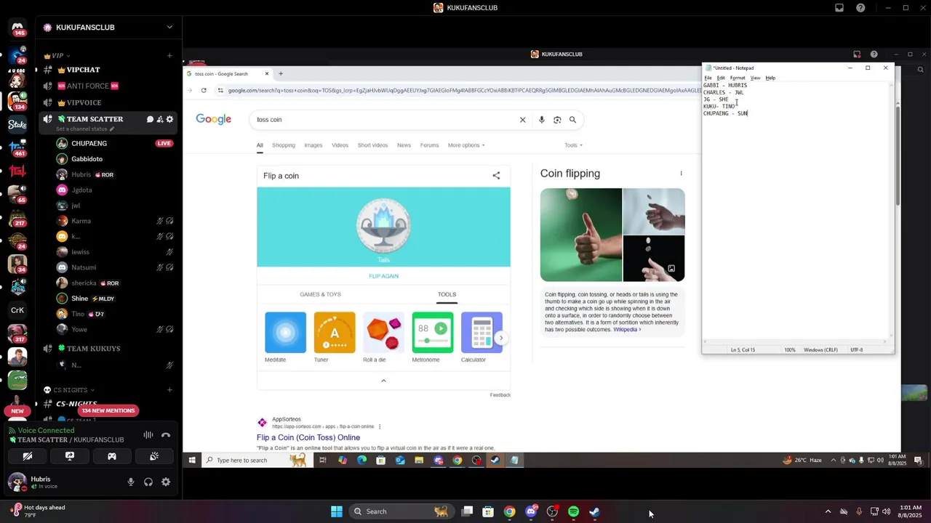Open the CrK server icon

tap(17, 310)
